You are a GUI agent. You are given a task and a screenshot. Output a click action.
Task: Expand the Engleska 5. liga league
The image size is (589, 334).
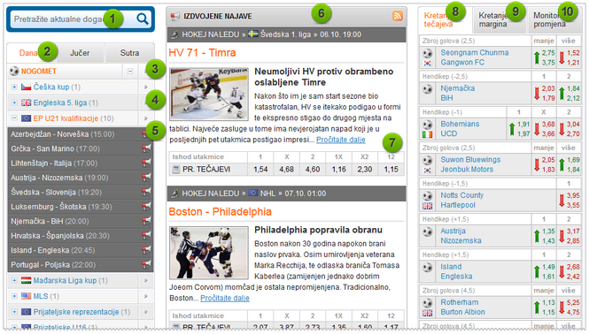[14, 102]
